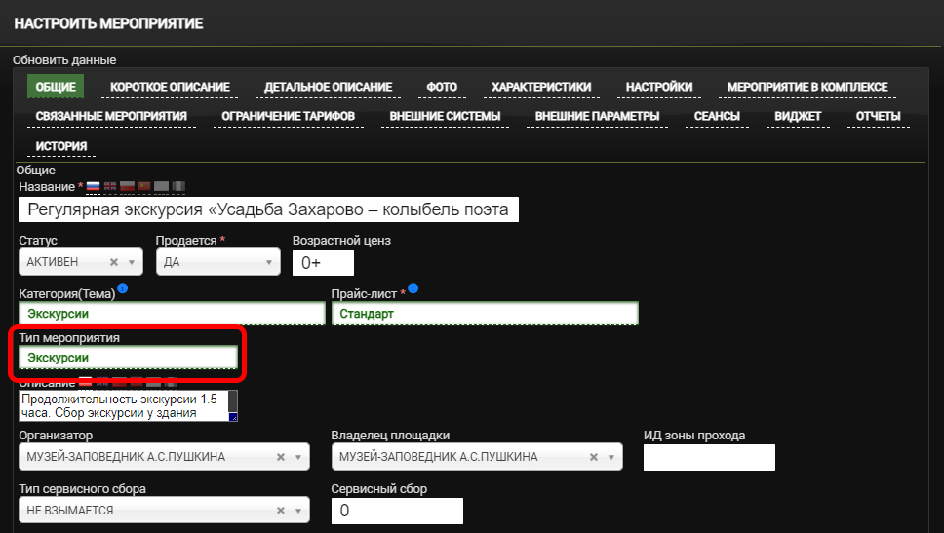Select the British flag next to Название

pos(110,186)
